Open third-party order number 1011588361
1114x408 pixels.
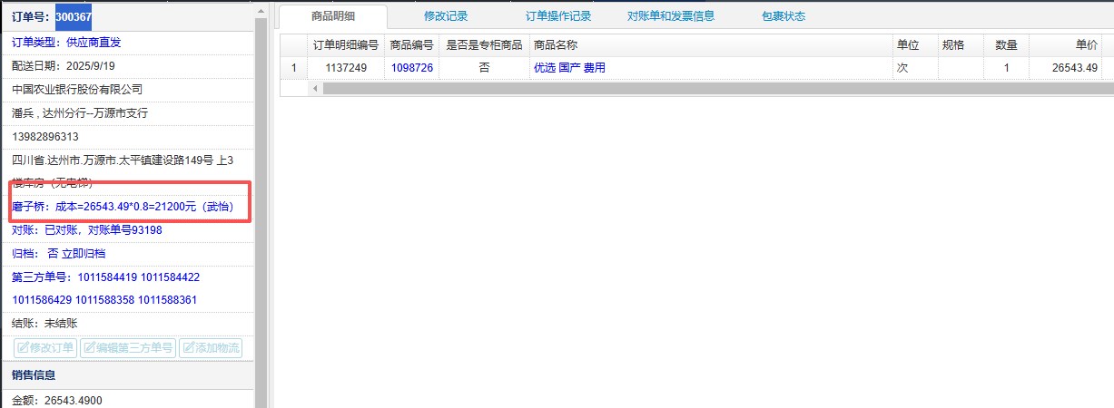[167, 300]
